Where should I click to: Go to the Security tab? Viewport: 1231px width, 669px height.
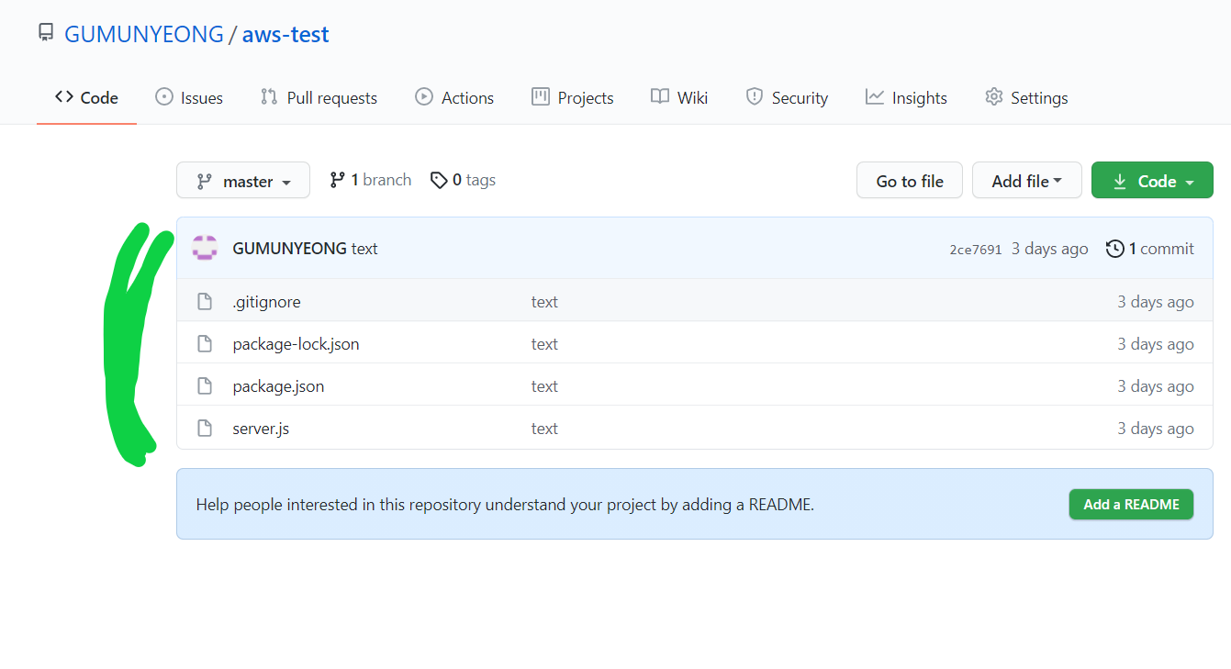787,97
